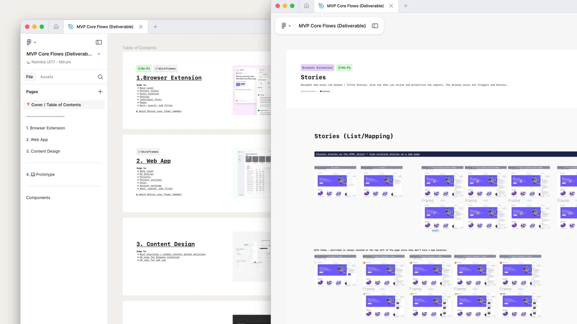This screenshot has height=324, width=577.
Task: Toggle sidebar via right window panel icon
Action: [x=375, y=26]
